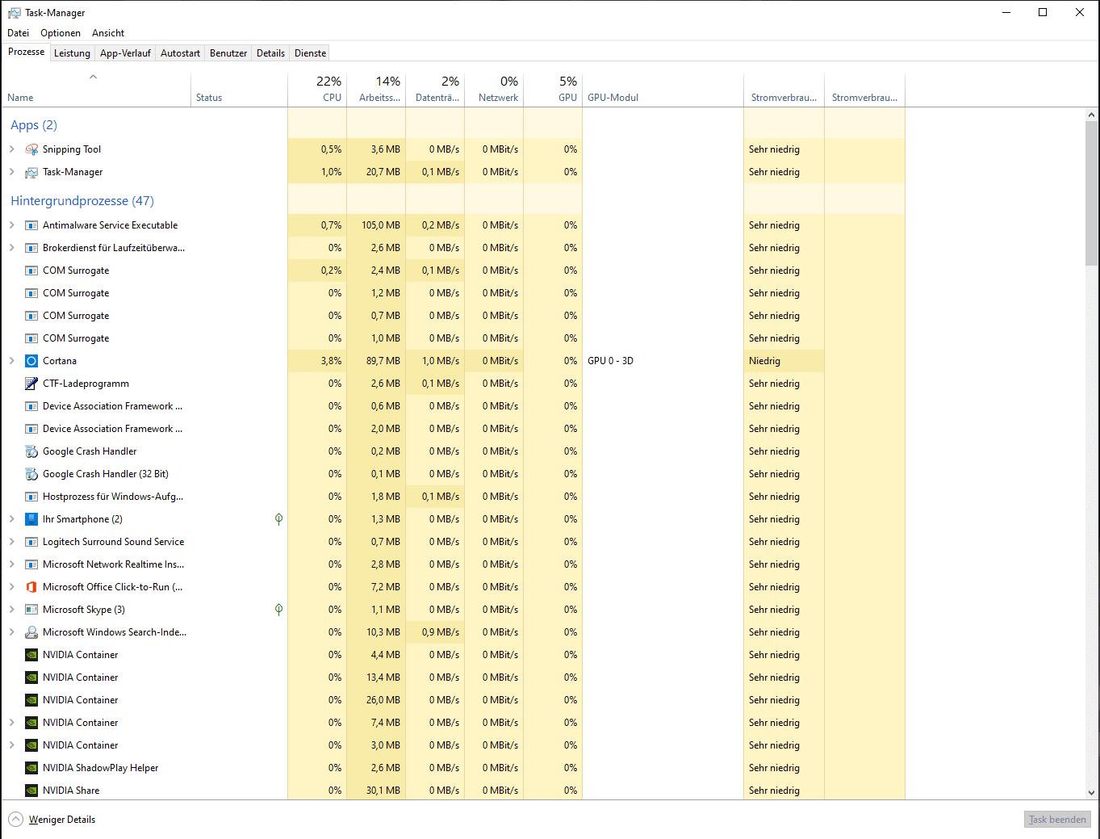Click suspended leaf icon for Microsoft Skype
The image size is (1100, 839).
(278, 610)
